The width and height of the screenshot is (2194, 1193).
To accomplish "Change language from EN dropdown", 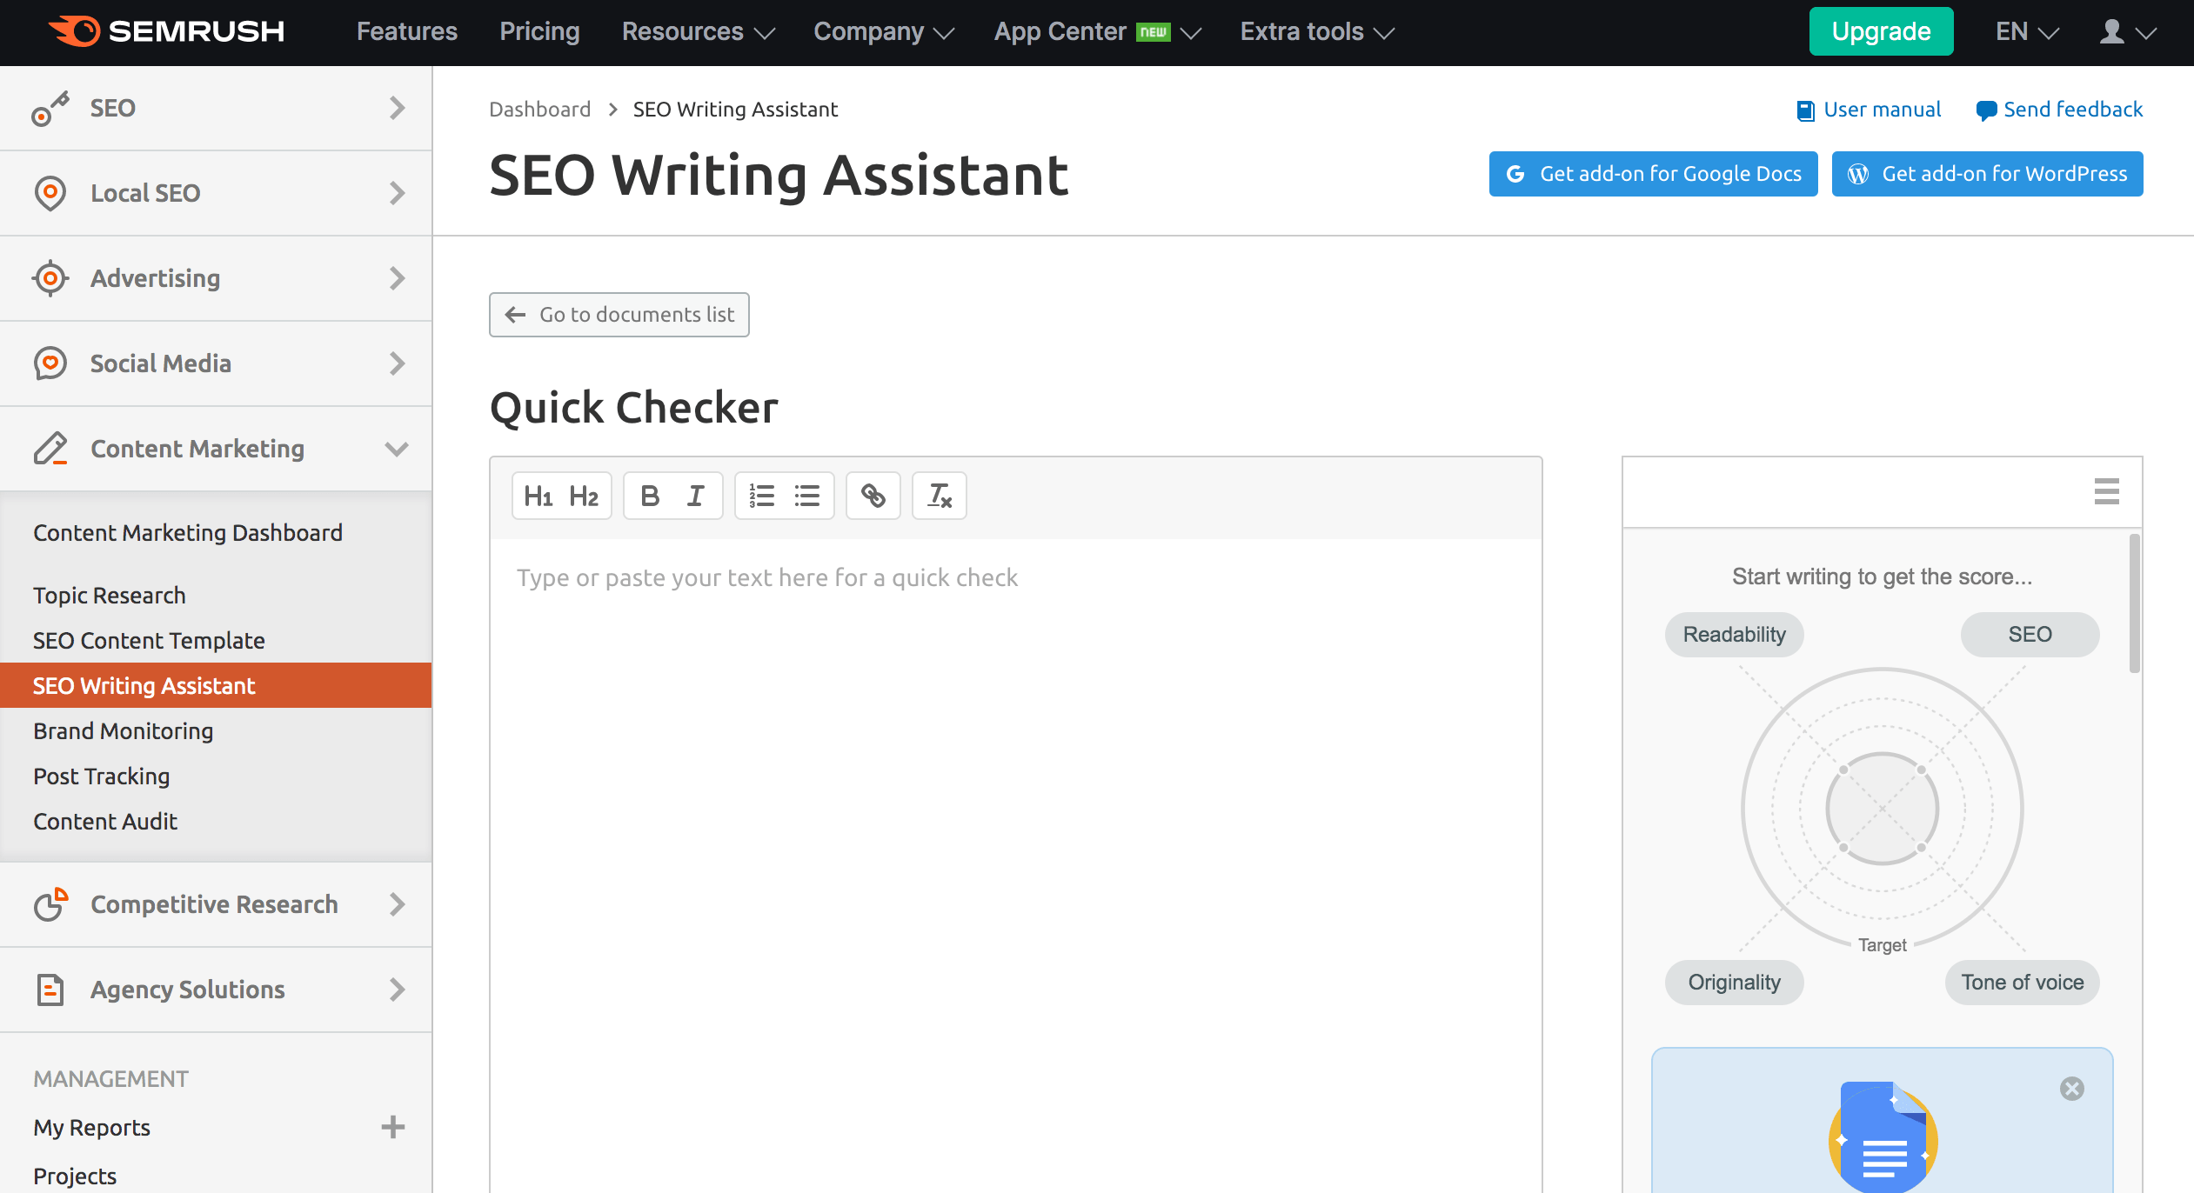I will click(x=2026, y=32).
